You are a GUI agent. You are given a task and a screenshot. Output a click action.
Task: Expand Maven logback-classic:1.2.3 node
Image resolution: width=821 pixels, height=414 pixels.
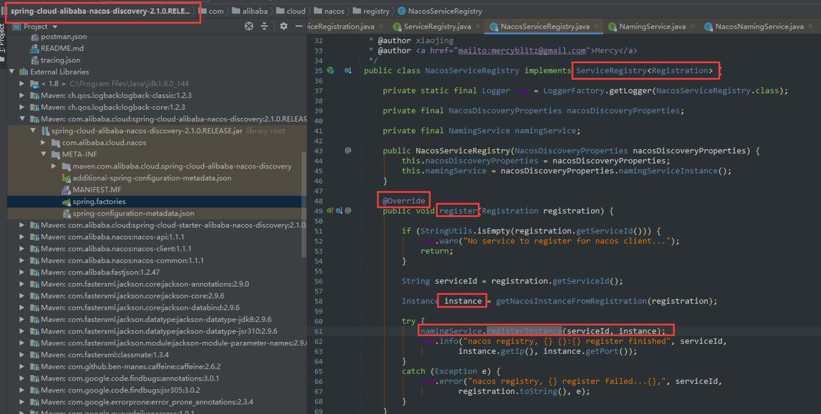tap(22, 95)
